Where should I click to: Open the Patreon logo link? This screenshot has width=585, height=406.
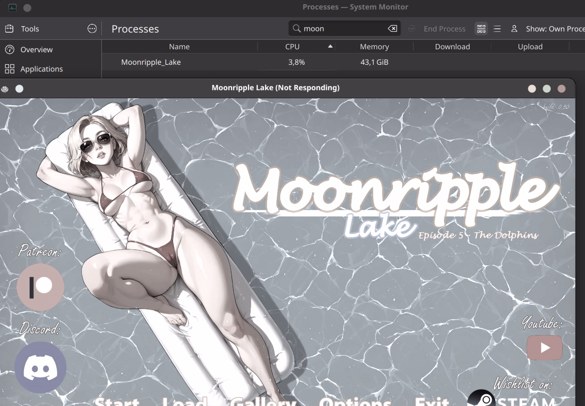point(40,287)
